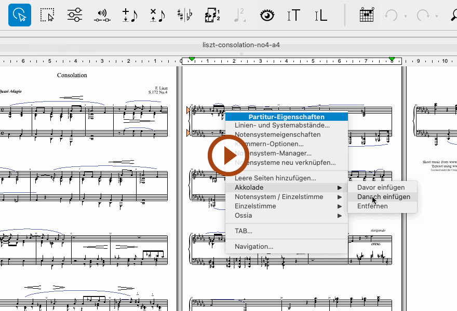Click 'Entfernen' in the Akkolade submenu
The height and width of the screenshot is (311, 457).
click(372, 206)
